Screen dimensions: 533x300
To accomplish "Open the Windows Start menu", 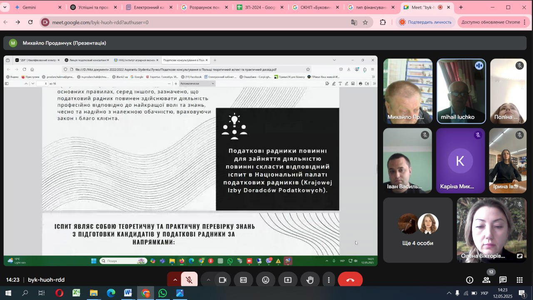I will 8,293.
